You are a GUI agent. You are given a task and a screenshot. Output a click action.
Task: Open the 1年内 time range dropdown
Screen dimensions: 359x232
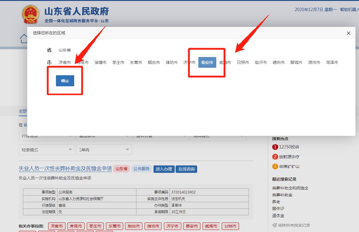click(104, 150)
